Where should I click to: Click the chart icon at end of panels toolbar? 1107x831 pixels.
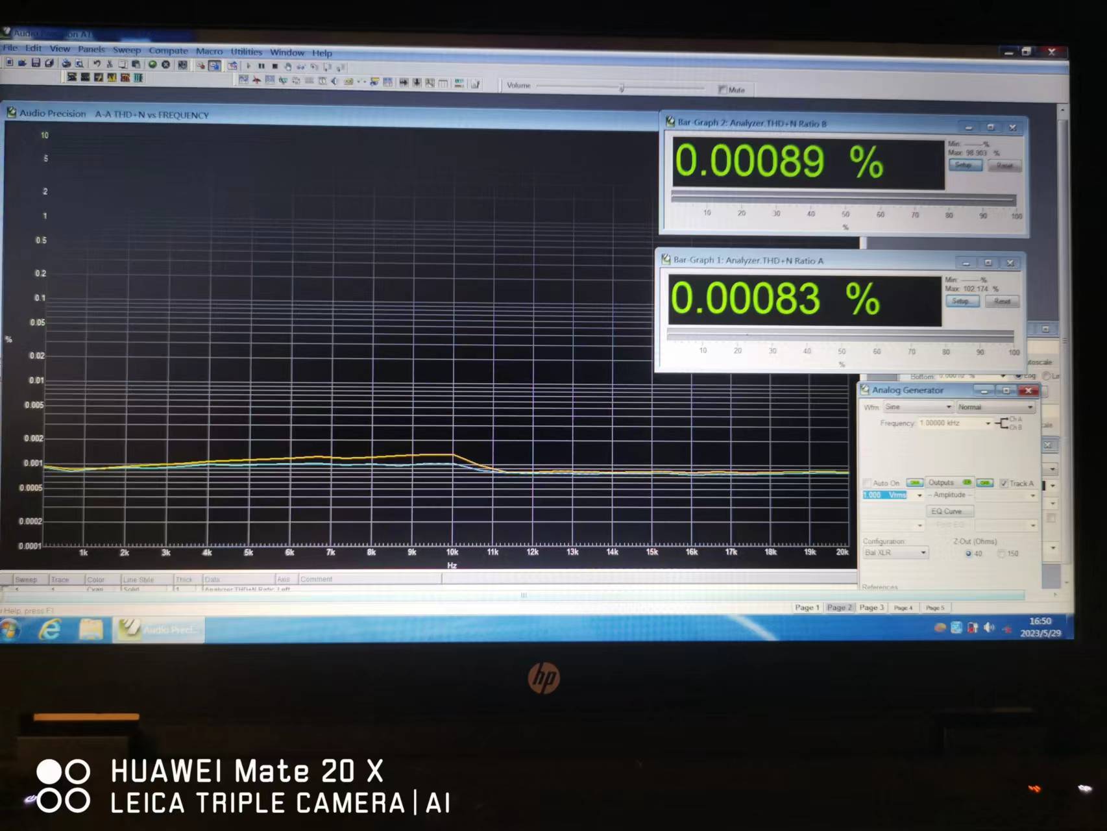pos(475,84)
